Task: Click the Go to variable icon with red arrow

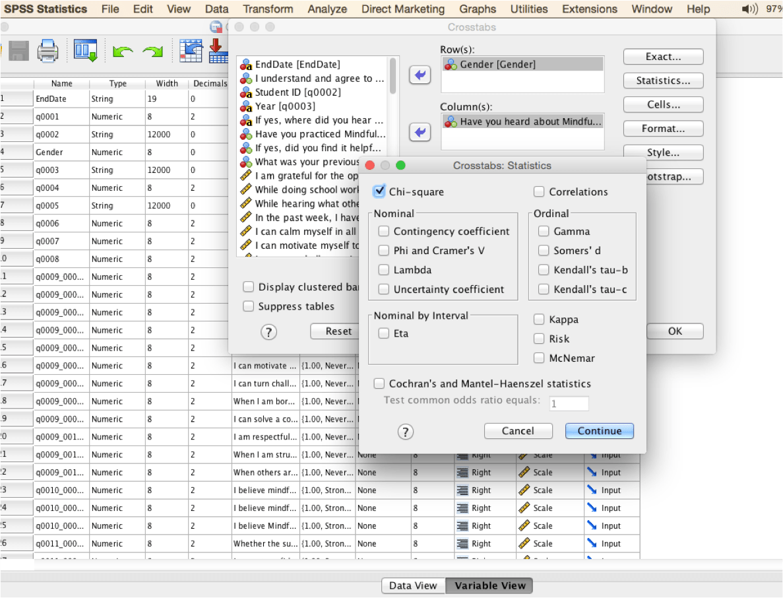Action: pos(218,50)
